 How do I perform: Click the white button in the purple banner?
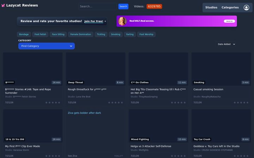click(229, 21)
